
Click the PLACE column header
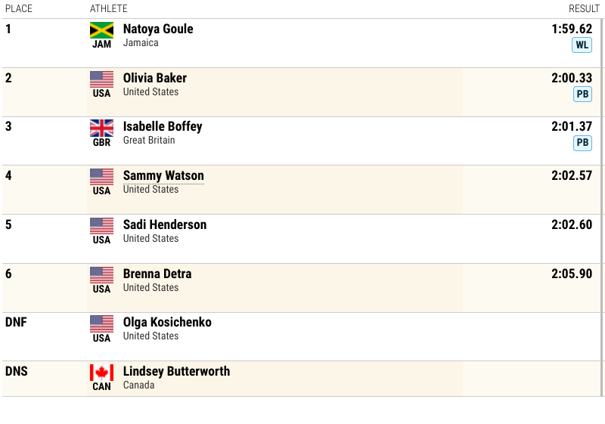pyautogui.click(x=19, y=8)
